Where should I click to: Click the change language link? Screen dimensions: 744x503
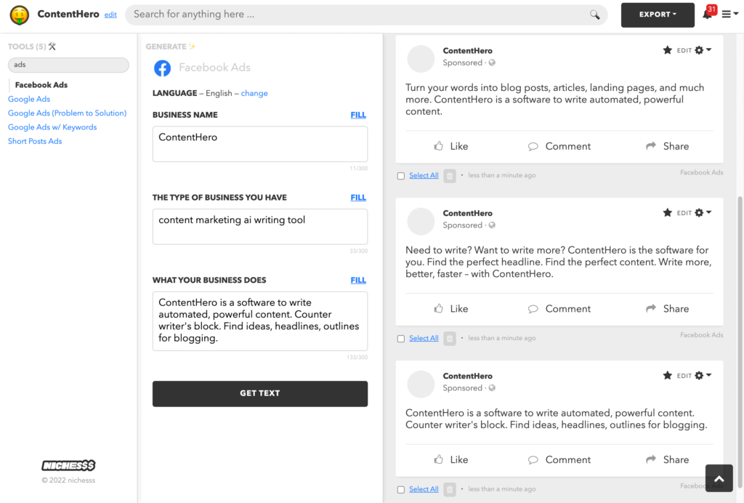point(254,94)
